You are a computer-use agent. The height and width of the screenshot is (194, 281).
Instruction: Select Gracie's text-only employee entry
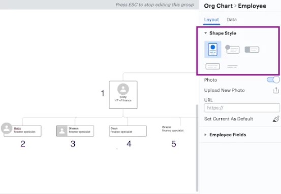pos(173,129)
